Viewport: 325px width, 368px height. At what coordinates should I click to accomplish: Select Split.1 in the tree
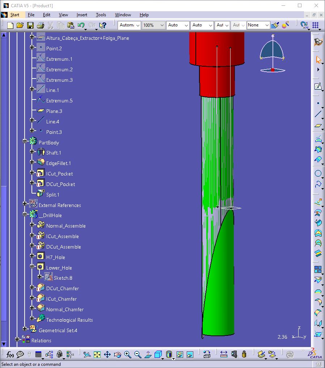(x=53, y=195)
